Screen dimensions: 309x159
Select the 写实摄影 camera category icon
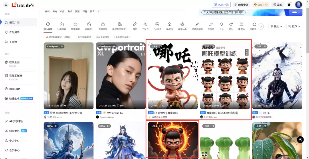[76, 26]
